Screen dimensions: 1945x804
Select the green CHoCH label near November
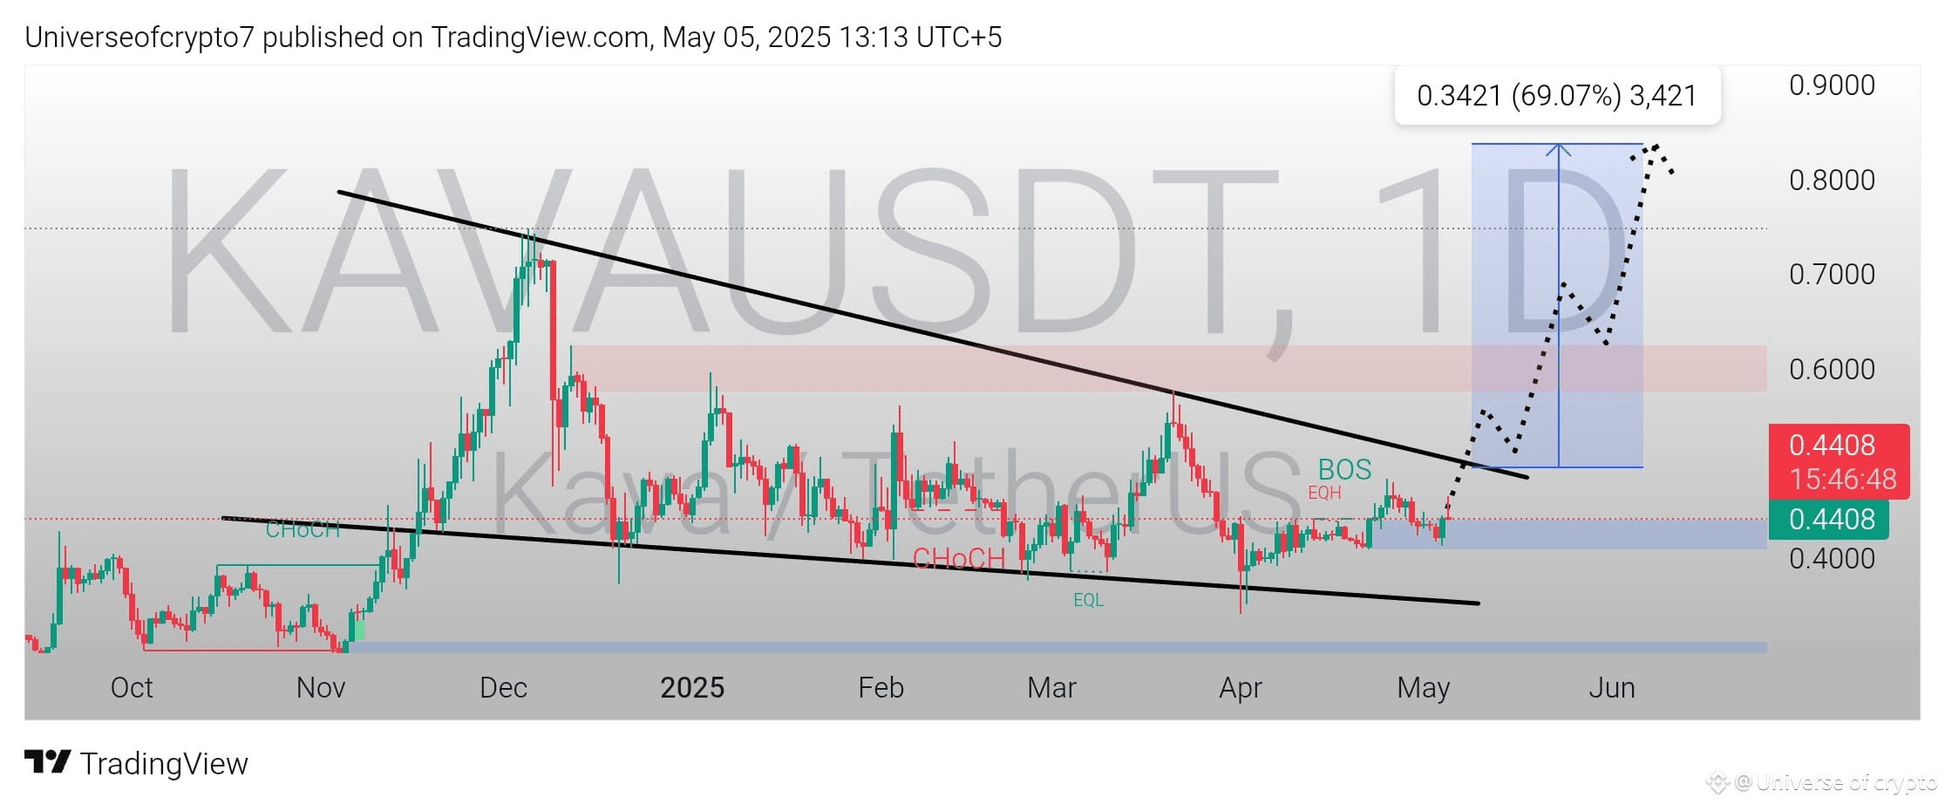click(301, 528)
